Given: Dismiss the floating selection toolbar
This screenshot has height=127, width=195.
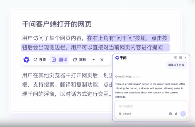Looking at the screenshot, I should pos(102,60).
